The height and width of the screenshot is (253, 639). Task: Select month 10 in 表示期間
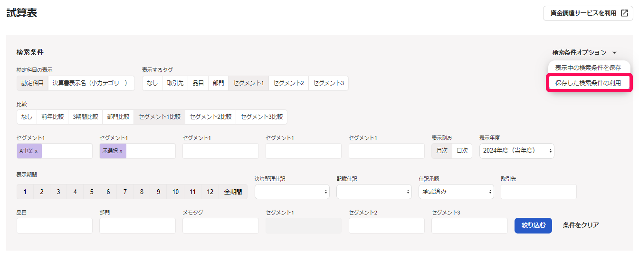click(175, 192)
